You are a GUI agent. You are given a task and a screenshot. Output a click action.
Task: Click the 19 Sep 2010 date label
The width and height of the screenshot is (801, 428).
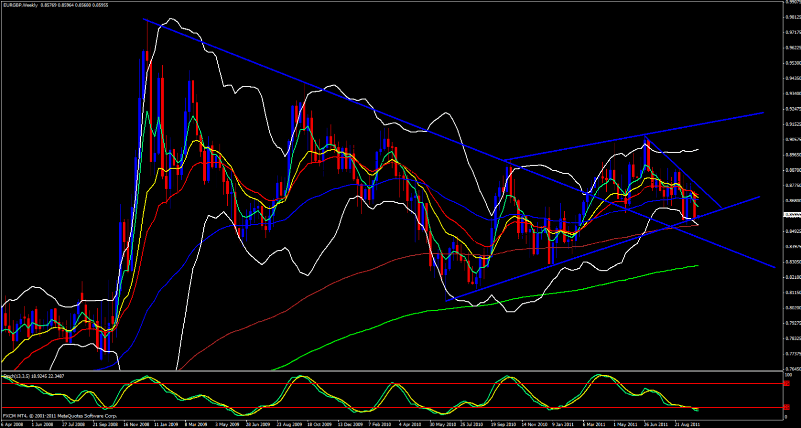point(503,424)
